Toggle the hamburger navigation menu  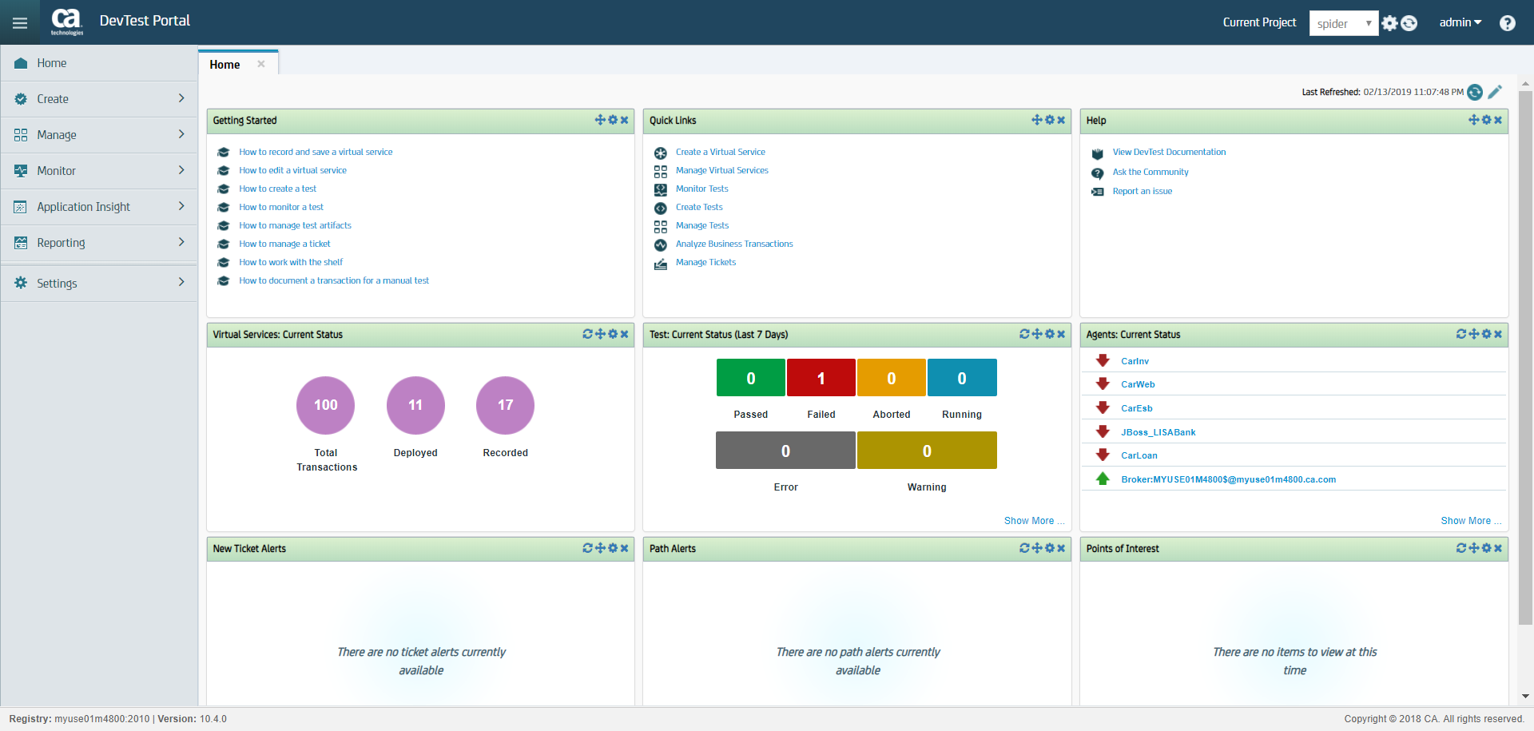point(20,23)
